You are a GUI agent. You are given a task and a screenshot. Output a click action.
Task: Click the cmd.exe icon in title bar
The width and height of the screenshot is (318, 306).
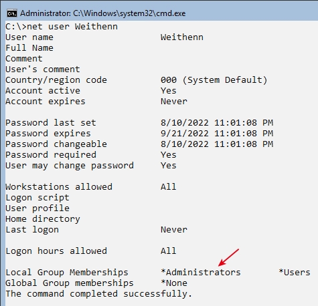tap(11, 13)
